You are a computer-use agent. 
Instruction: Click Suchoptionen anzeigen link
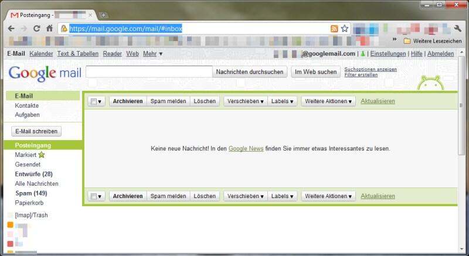[x=371, y=69]
